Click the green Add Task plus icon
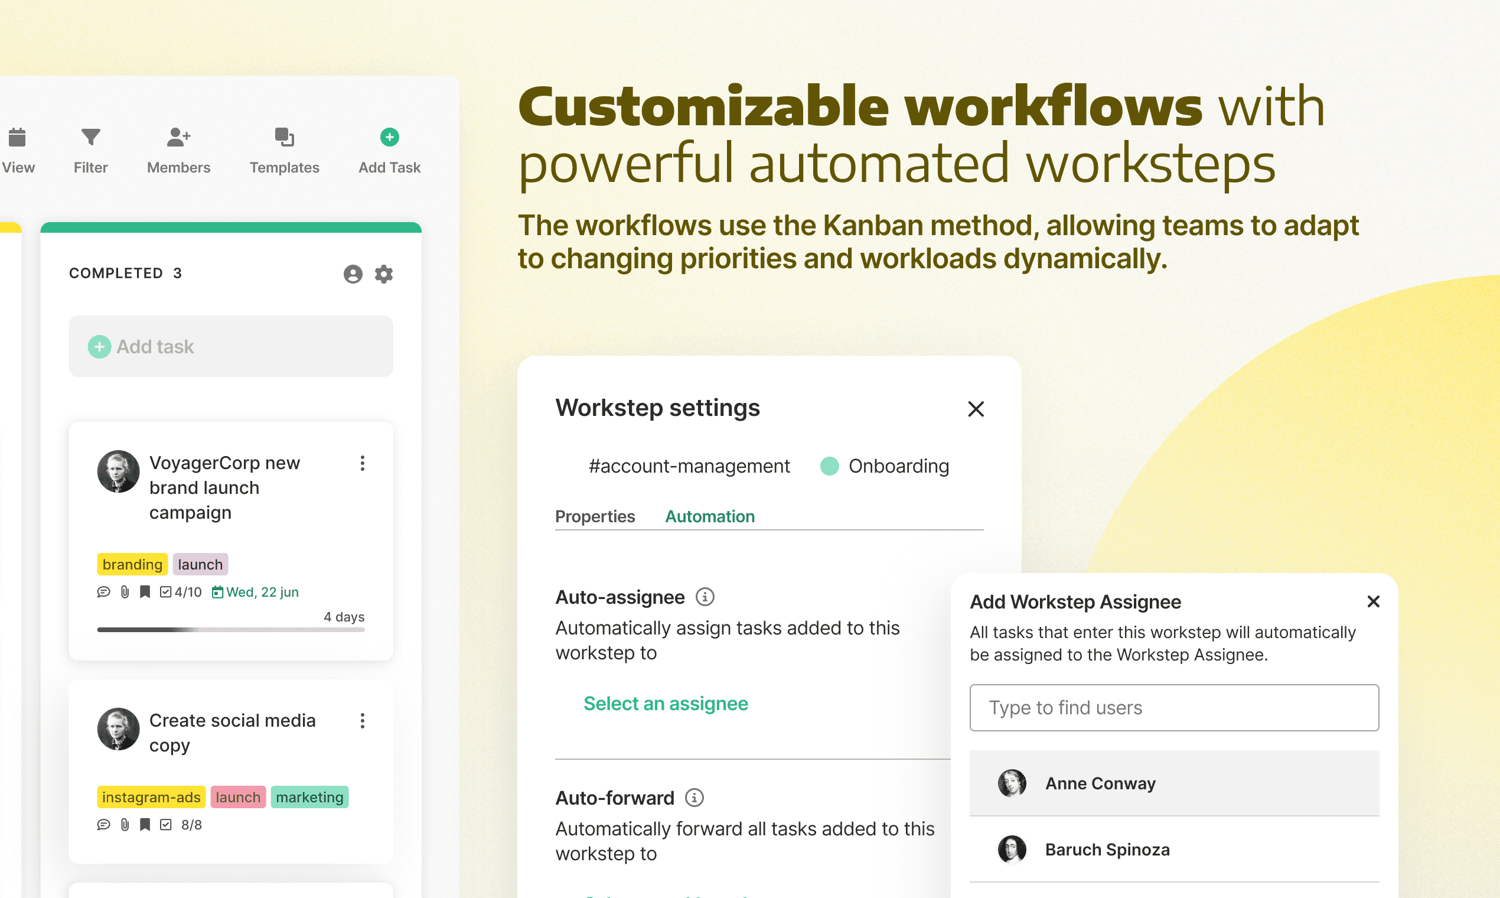 (389, 136)
